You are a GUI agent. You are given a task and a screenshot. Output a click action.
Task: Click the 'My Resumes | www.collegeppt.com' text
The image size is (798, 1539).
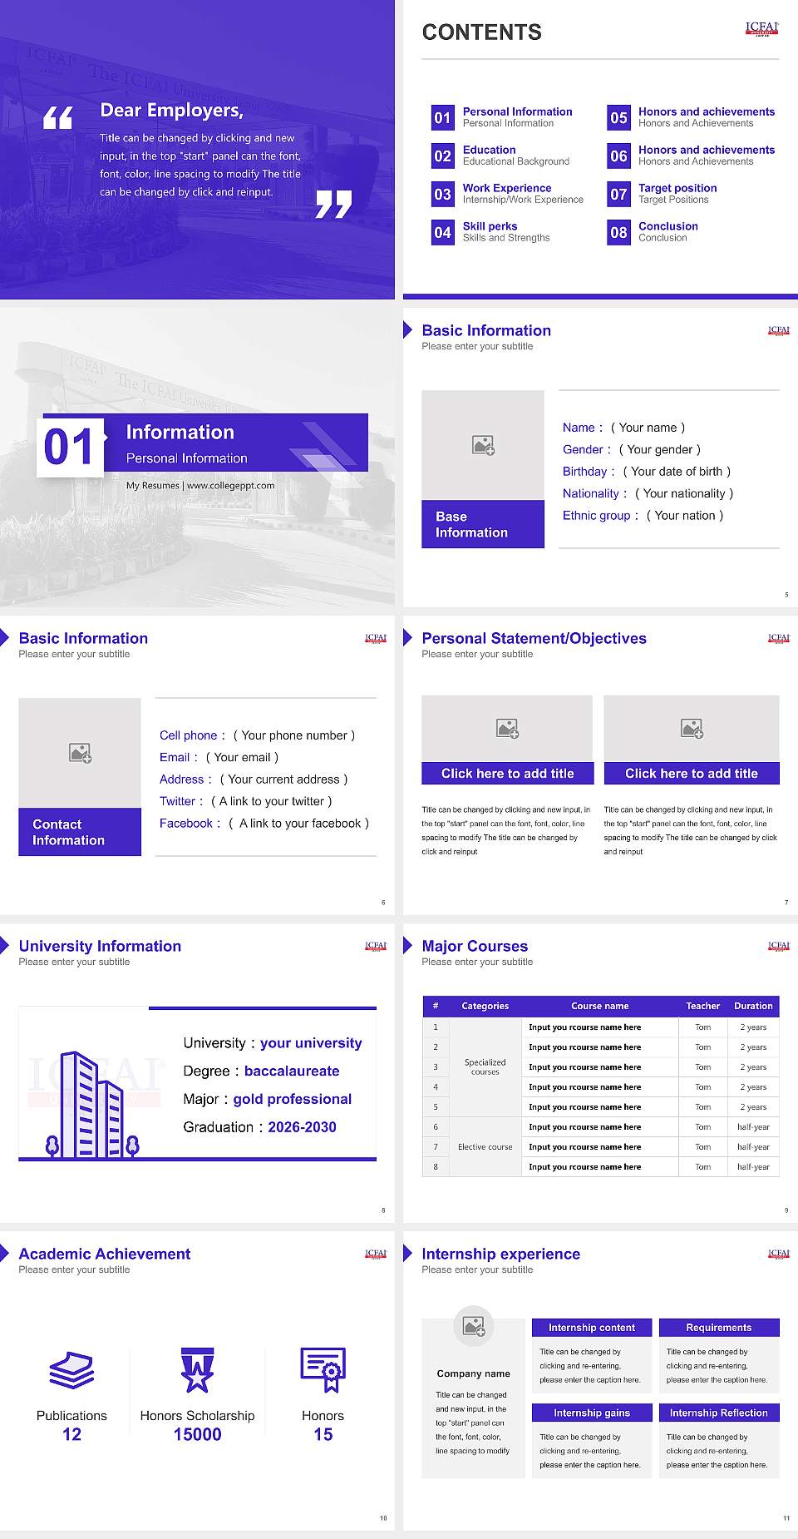point(200,485)
